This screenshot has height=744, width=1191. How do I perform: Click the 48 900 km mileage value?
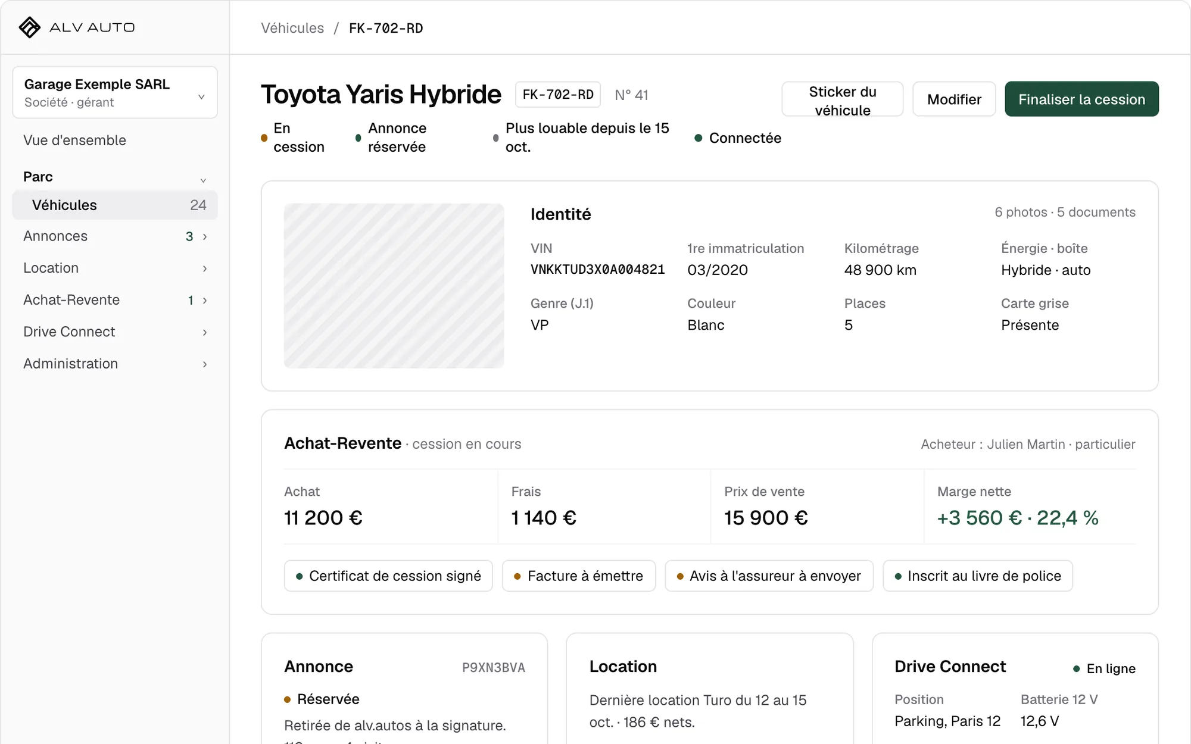tap(880, 270)
